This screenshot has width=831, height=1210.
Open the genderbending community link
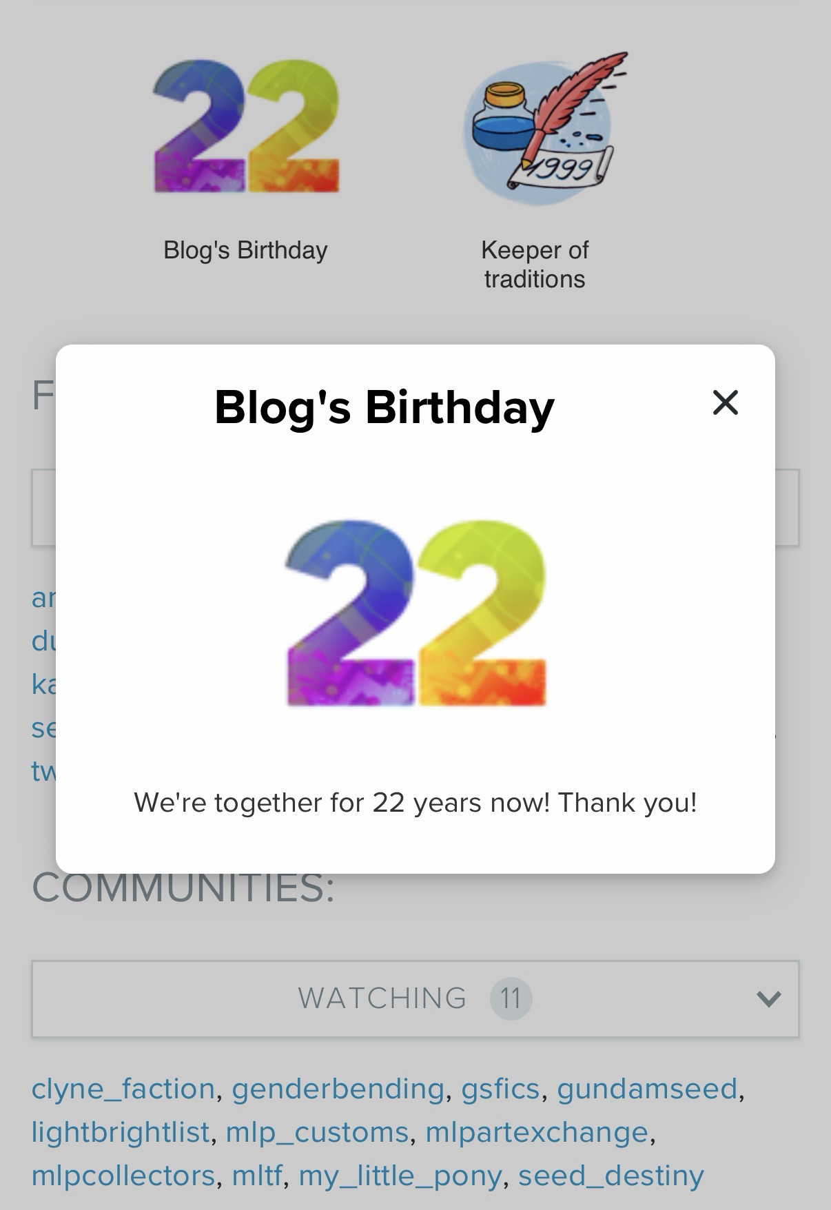click(x=338, y=1089)
